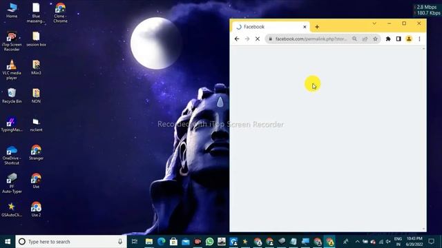Viewport: 442px width, 248px height.
Task: View site information lock icon
Action: [270, 39]
